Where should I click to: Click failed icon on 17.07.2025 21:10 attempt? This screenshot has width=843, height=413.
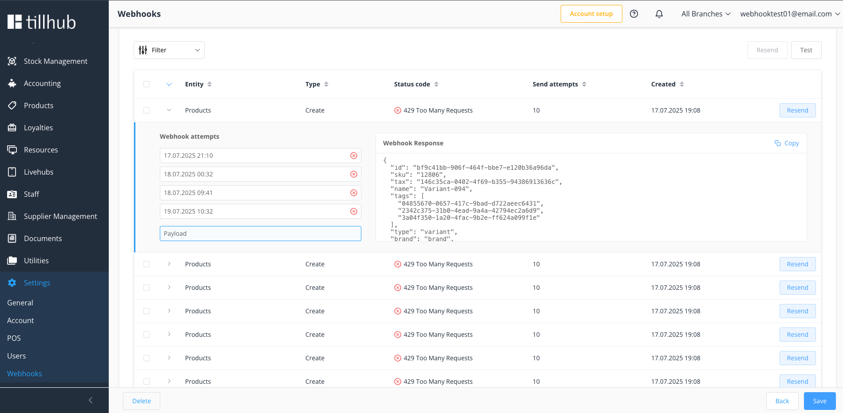(x=354, y=156)
